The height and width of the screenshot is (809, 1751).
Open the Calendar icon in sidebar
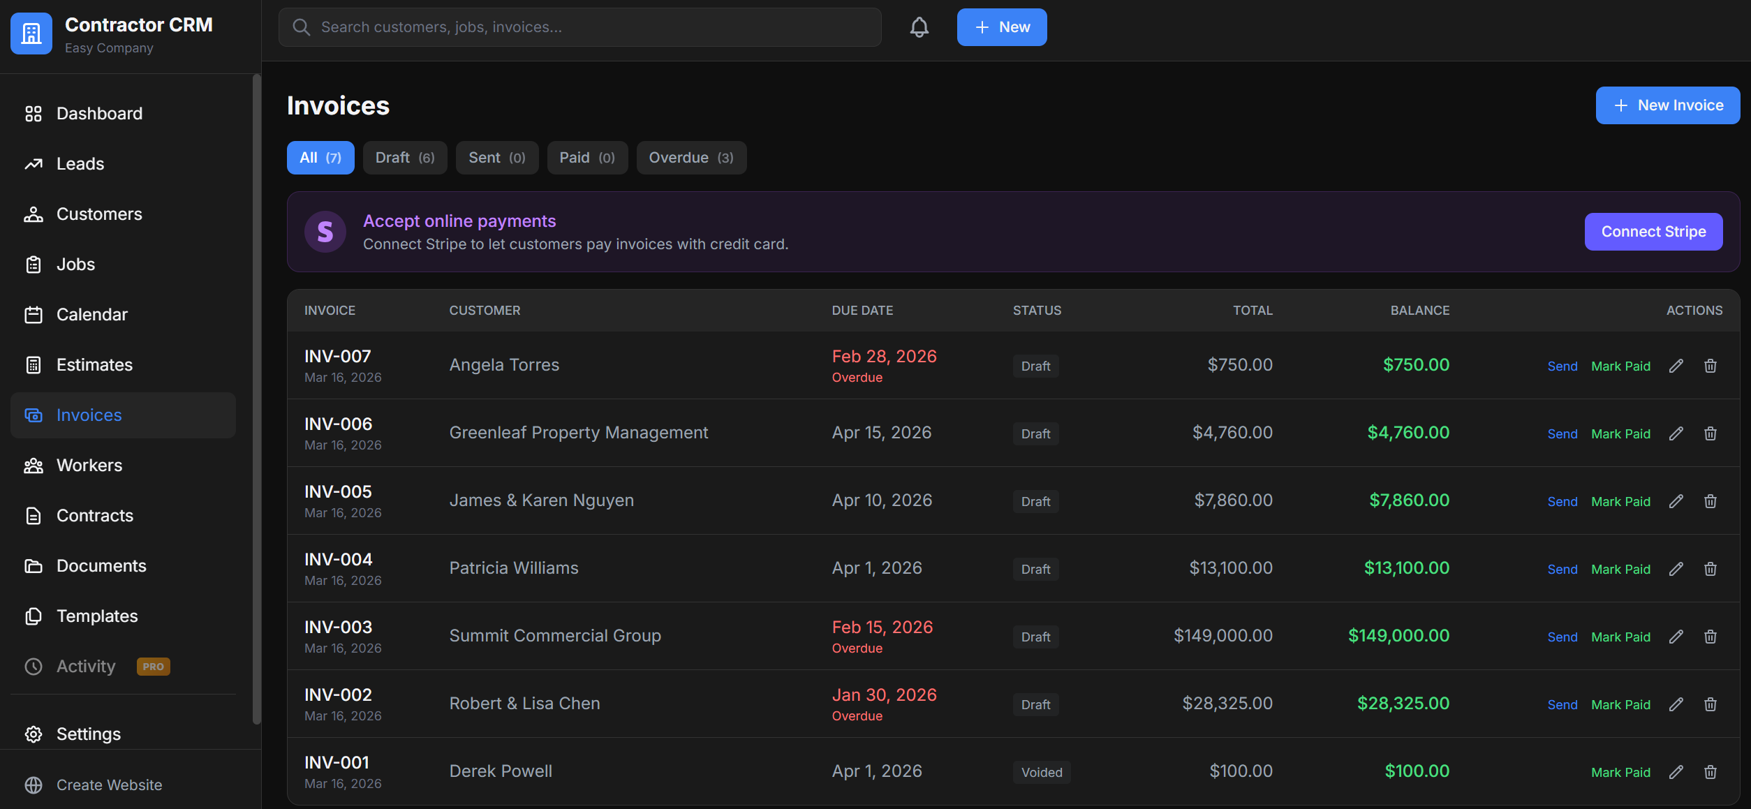pyautogui.click(x=34, y=314)
